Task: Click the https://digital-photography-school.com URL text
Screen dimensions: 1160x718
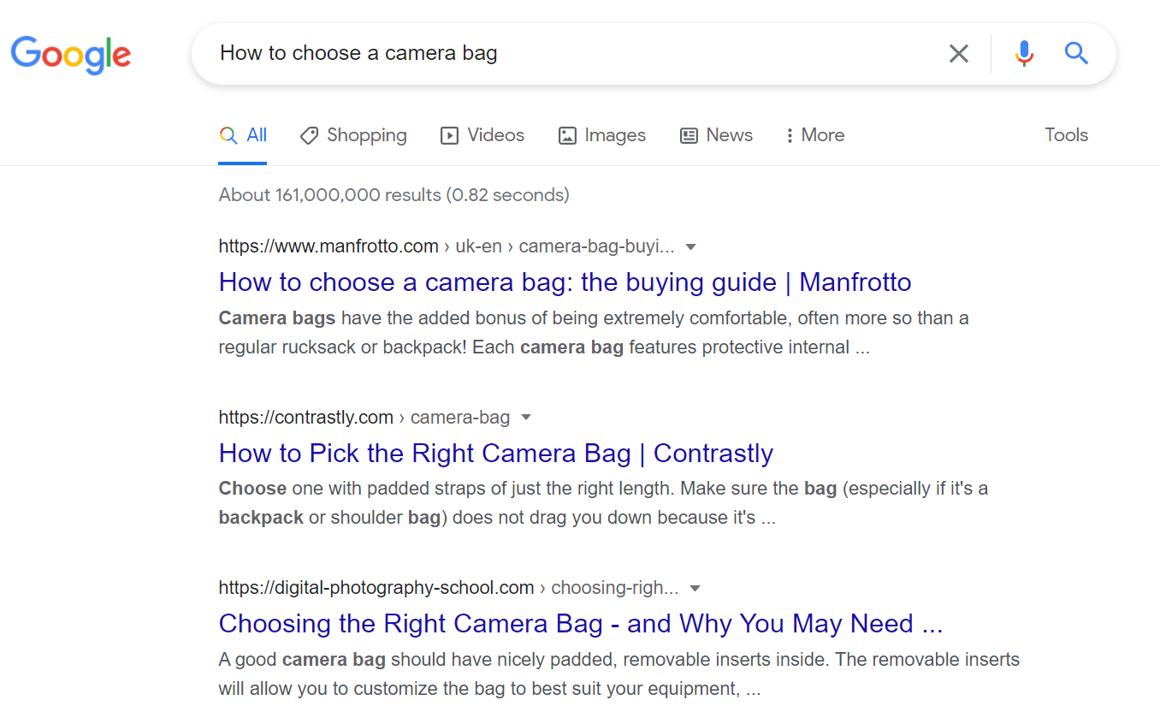Action: [376, 589]
